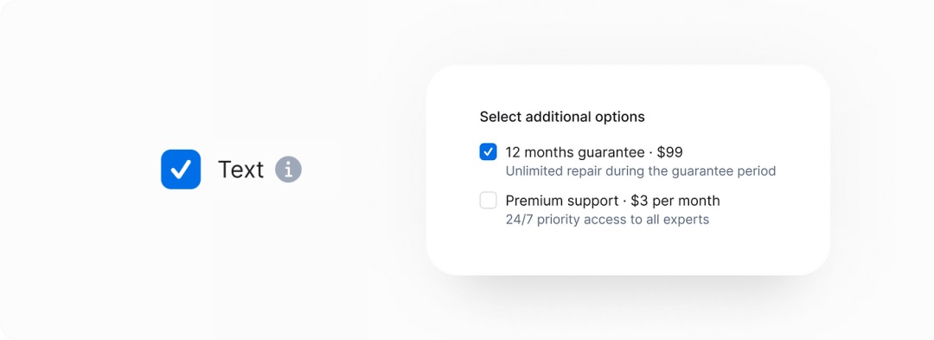Click the '12 months guarantee' label text
The height and width of the screenshot is (340, 934).
click(x=575, y=152)
